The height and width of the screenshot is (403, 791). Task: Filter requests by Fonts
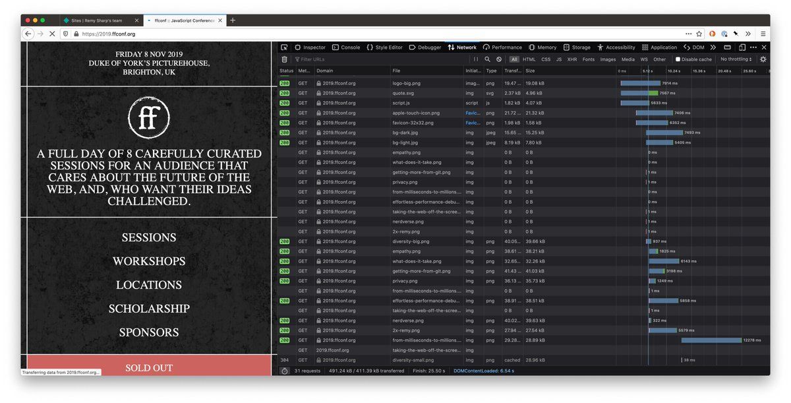589,59
